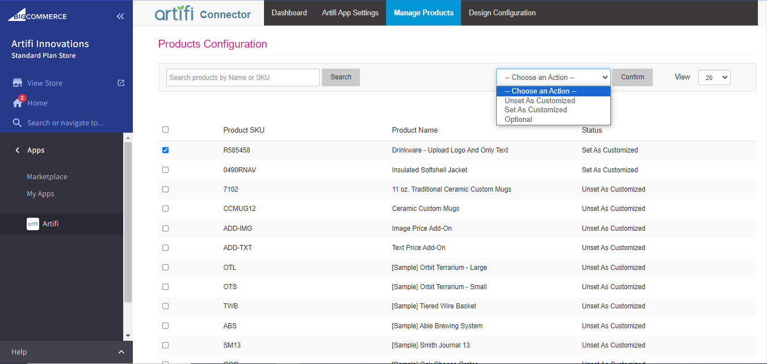
Task: Check the ADD-TXT product checkbox
Action: pyautogui.click(x=166, y=247)
